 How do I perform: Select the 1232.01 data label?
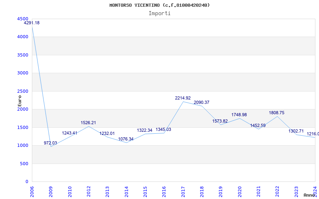coord(107,134)
